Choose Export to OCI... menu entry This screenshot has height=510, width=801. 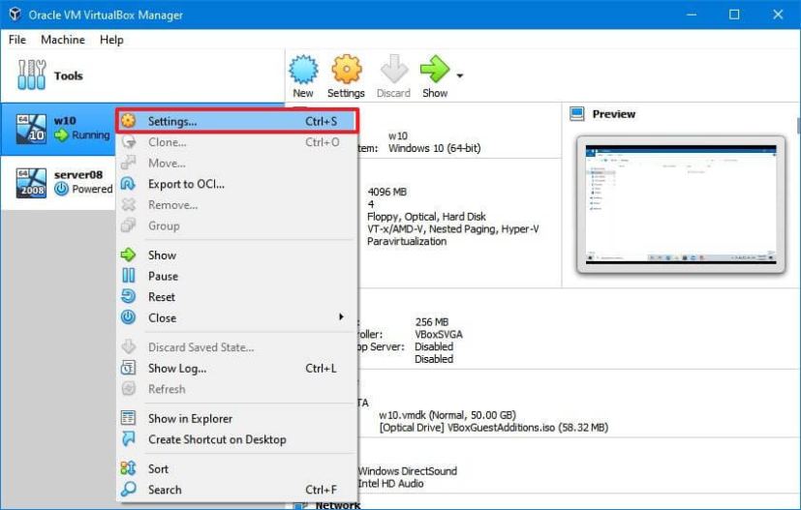click(237, 184)
